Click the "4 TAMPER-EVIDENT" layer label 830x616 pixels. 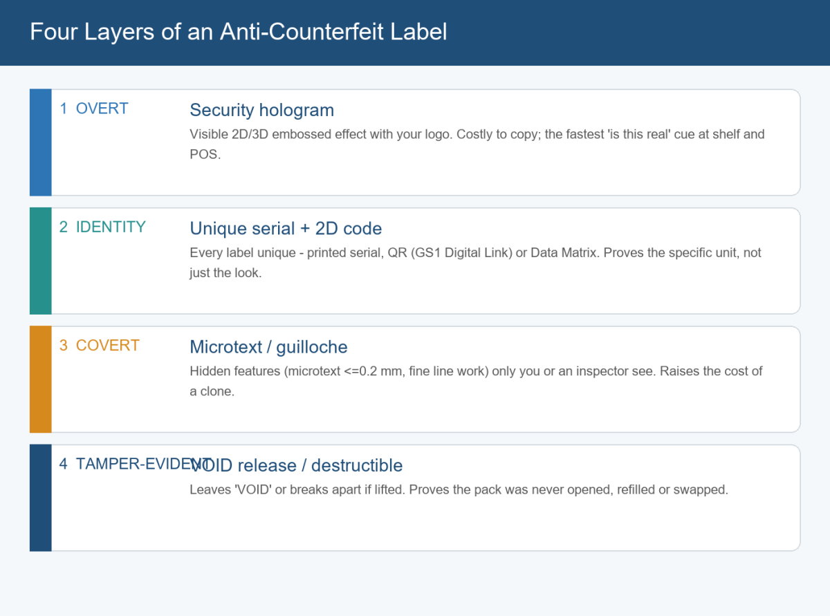click(135, 463)
